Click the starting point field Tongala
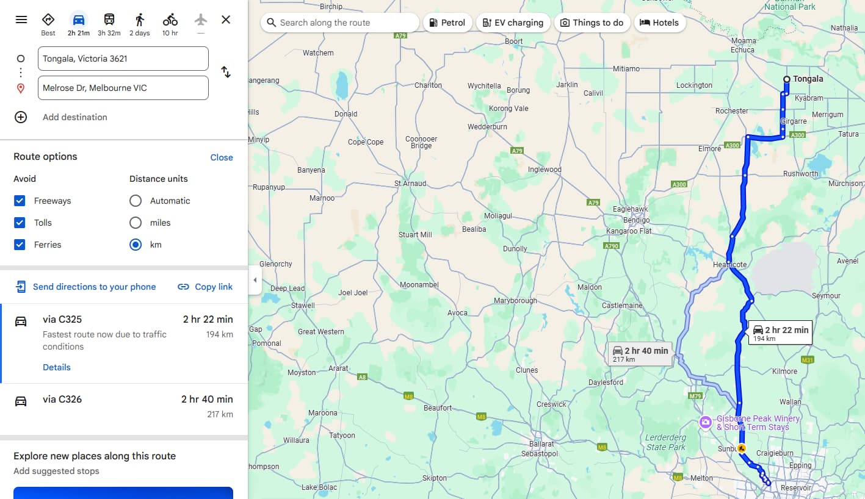 (x=123, y=59)
